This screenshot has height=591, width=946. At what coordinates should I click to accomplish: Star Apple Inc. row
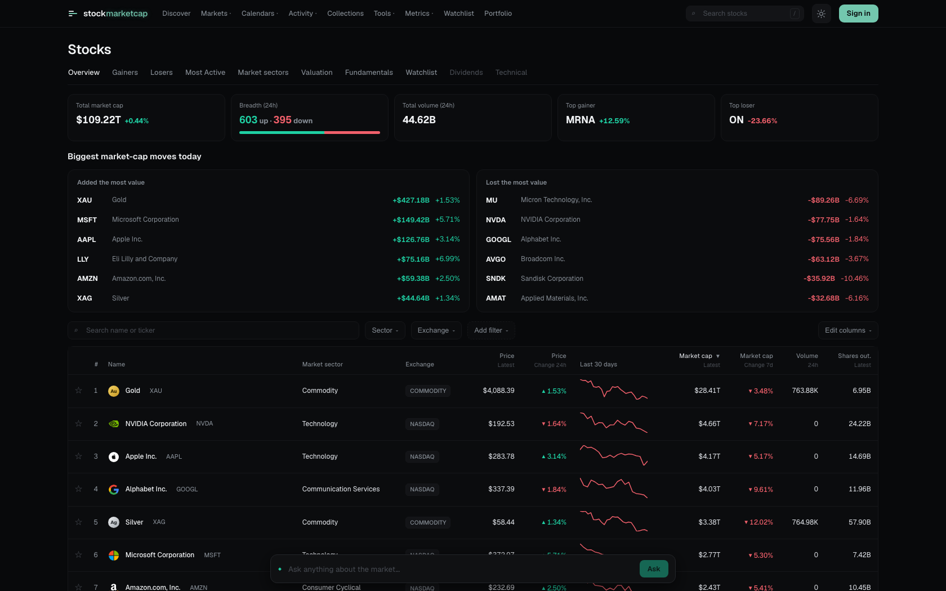point(79,456)
